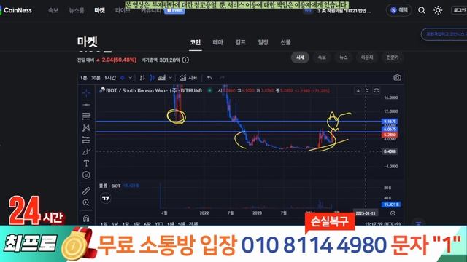This screenshot has width=467, height=262.
Task: Select the 속보 pill tab
Action: point(322,57)
